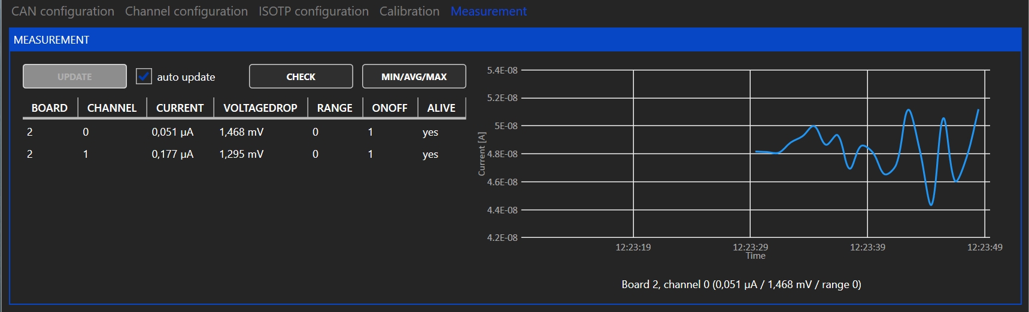Switch to Channel configuration tab
This screenshot has width=1029, height=312.
pos(186,11)
